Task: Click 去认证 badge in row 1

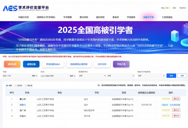Action: 166,99
